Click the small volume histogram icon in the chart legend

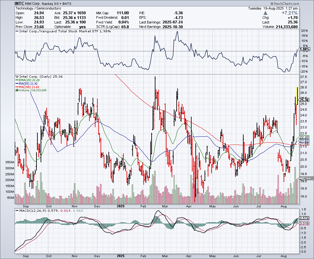click(x=16, y=90)
